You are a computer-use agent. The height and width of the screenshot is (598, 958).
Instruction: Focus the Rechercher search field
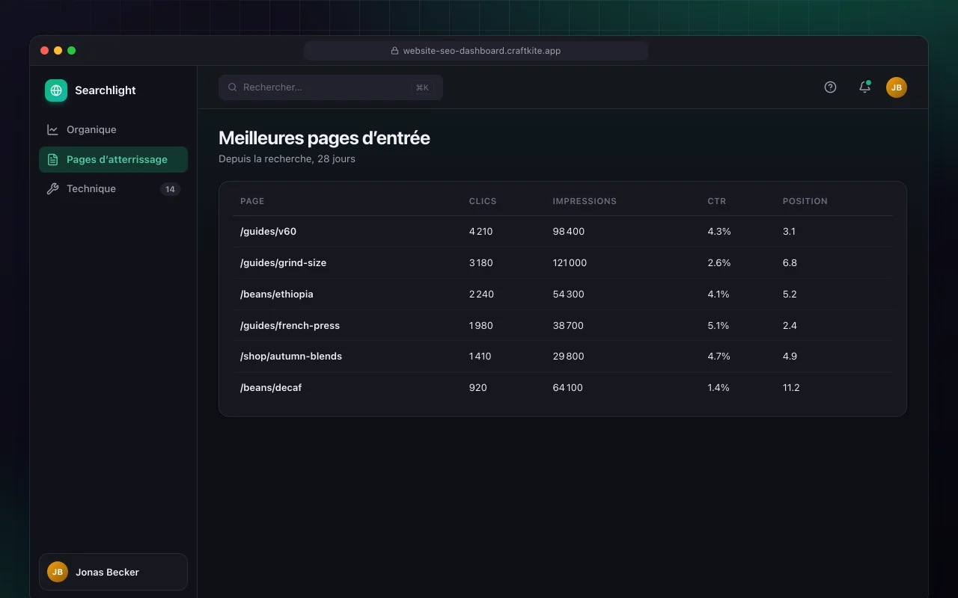pos(331,87)
